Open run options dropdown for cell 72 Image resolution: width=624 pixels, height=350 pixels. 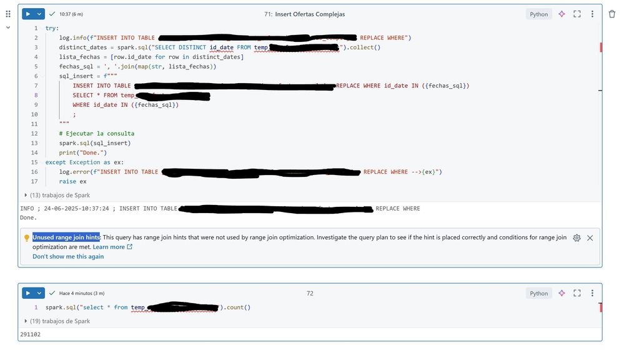pyautogui.click(x=39, y=293)
